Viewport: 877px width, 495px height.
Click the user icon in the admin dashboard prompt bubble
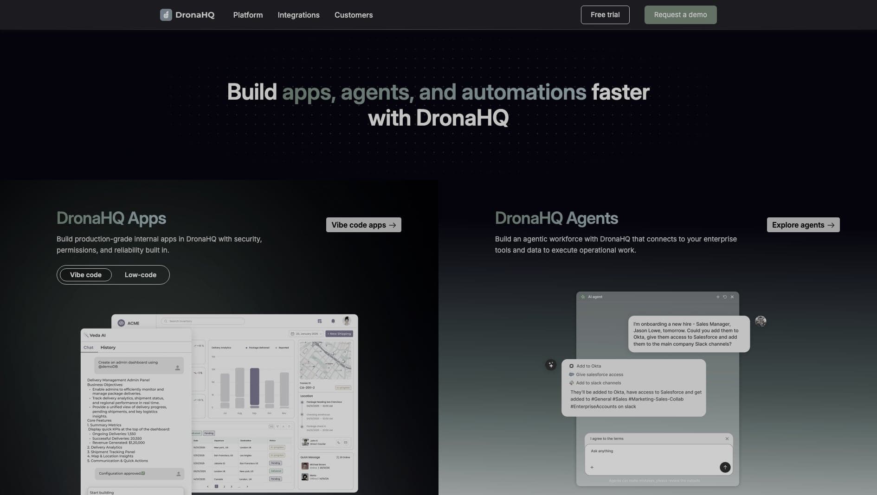pyautogui.click(x=177, y=368)
